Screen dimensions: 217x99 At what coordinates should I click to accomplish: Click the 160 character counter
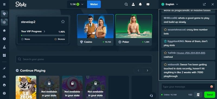click(190, 95)
